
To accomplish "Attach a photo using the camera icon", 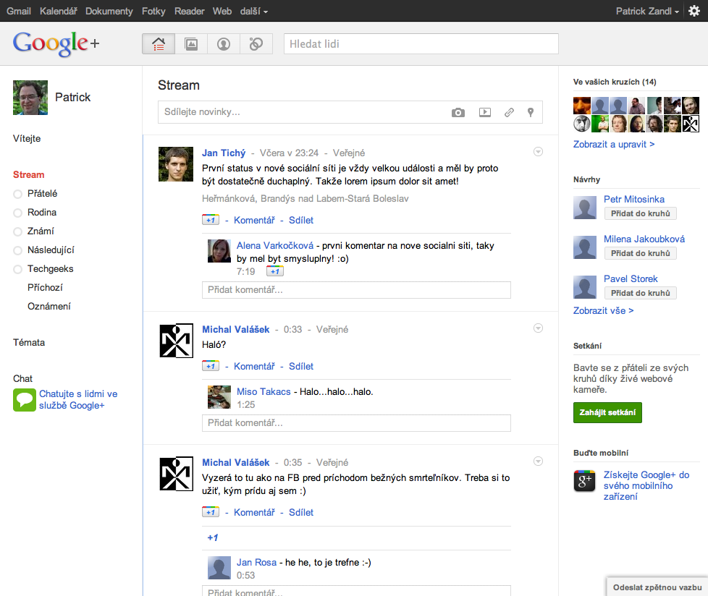I will [x=458, y=113].
